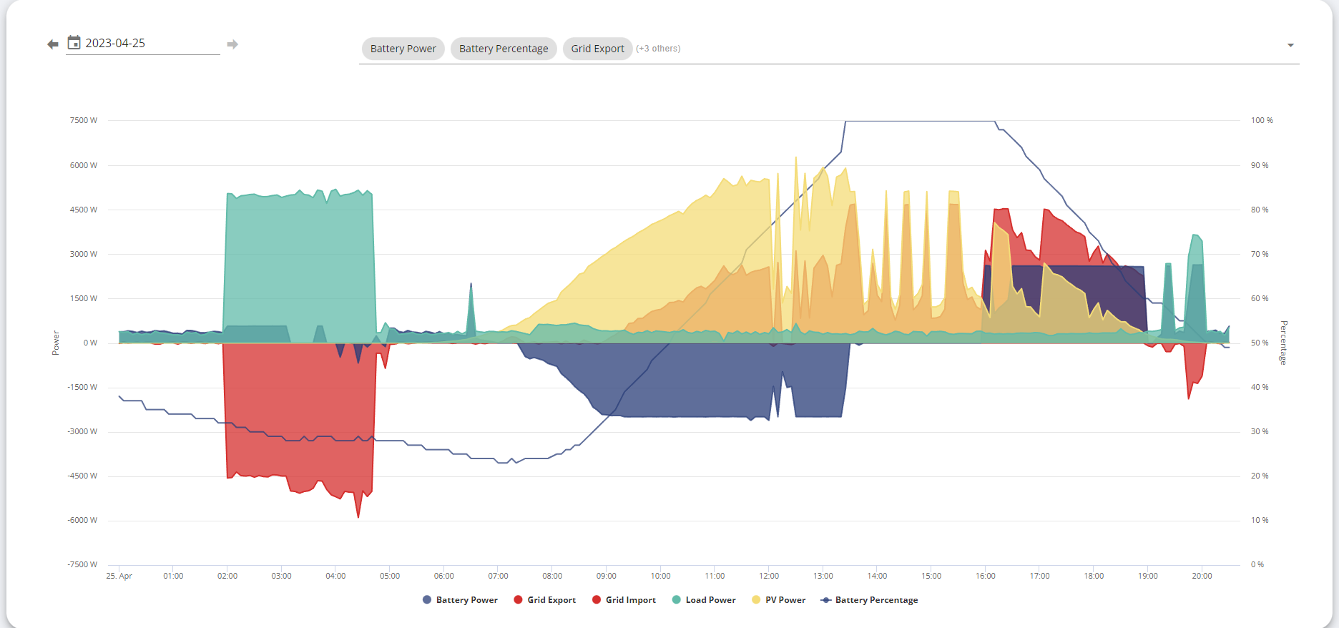Open the calendar date picker icon
Viewport: 1339px width, 628px height.
pos(74,43)
